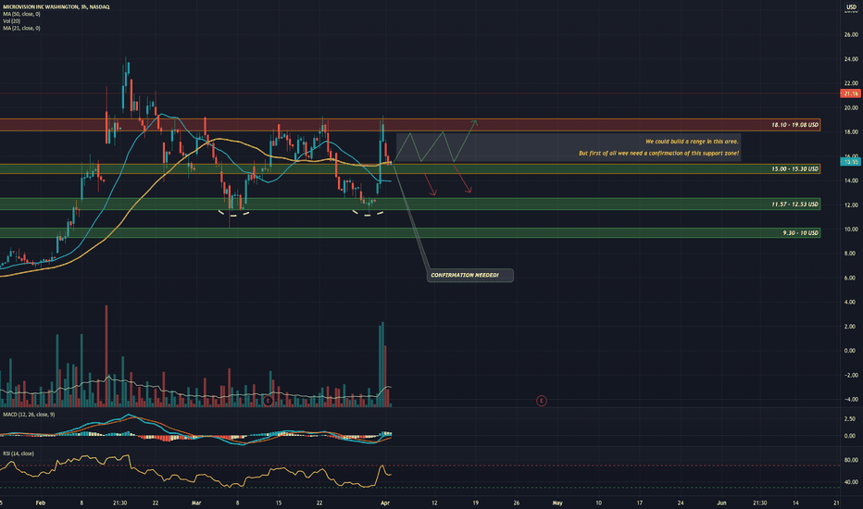
Task: Click the 19 date label on the time axis
Action: pos(476,503)
